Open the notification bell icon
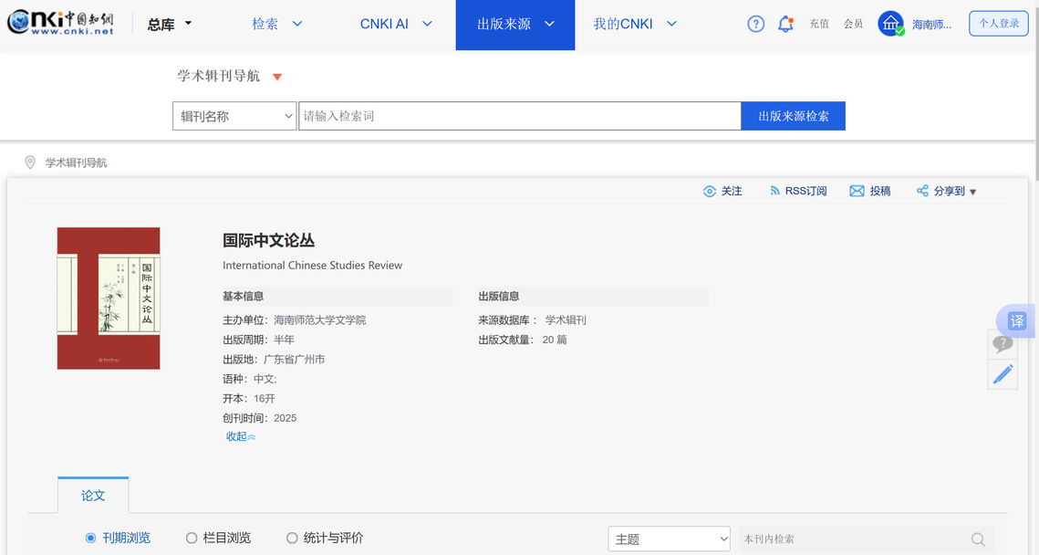The width and height of the screenshot is (1039, 555). 785,25
